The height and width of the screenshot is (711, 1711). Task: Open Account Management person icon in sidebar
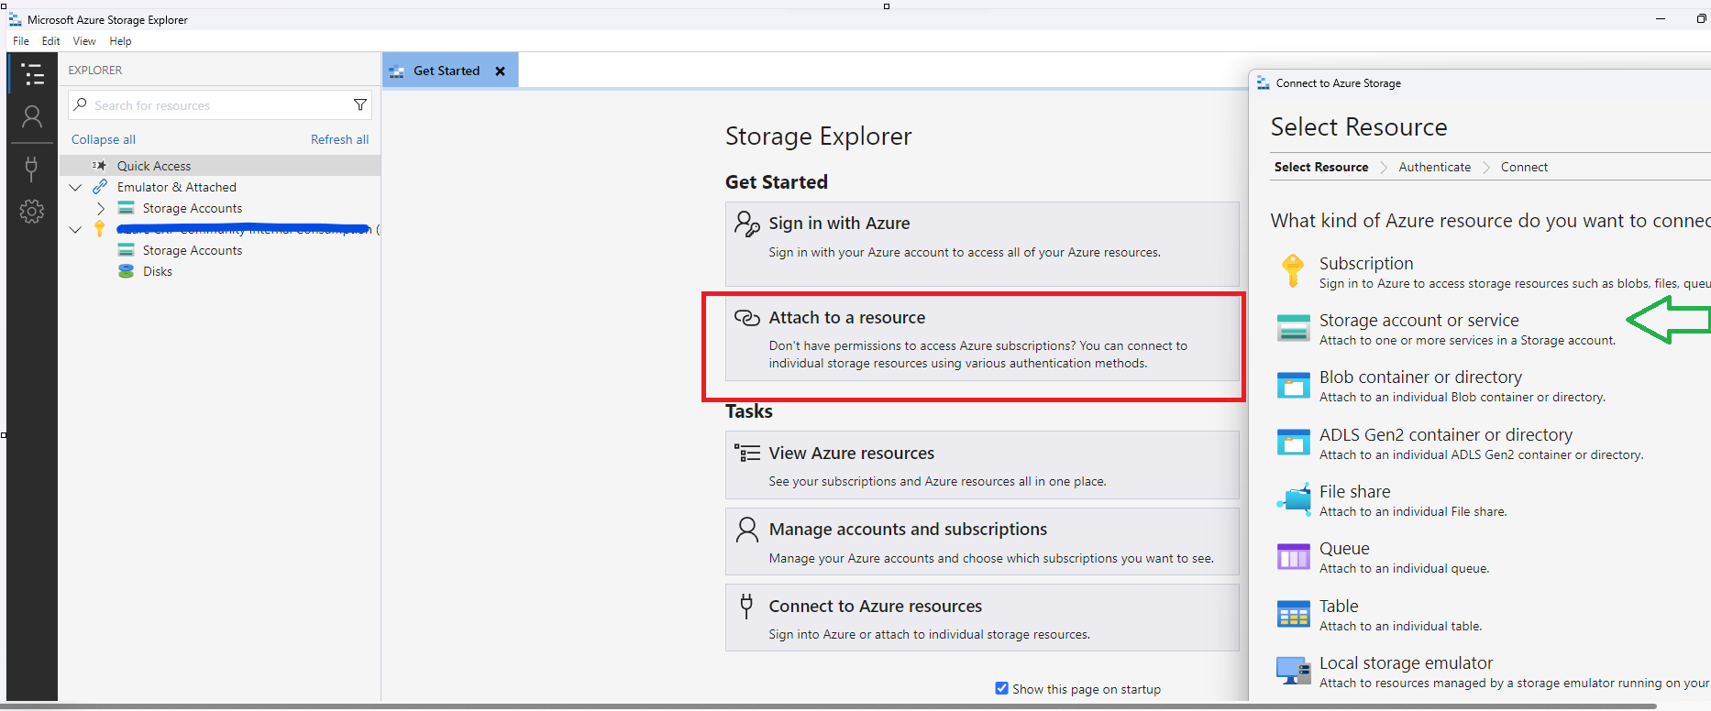[x=32, y=116]
